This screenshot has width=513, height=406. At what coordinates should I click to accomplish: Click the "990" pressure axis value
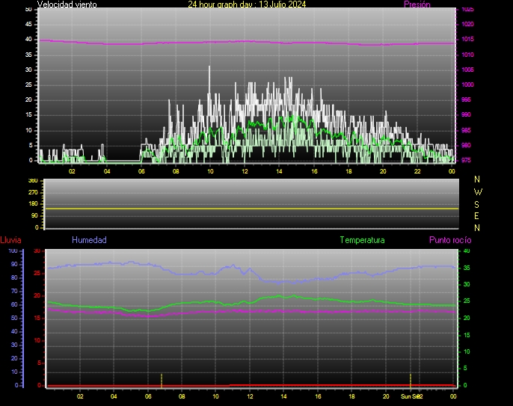click(466, 115)
